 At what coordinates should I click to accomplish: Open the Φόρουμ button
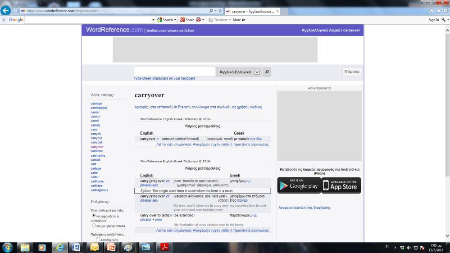pyautogui.click(x=352, y=72)
